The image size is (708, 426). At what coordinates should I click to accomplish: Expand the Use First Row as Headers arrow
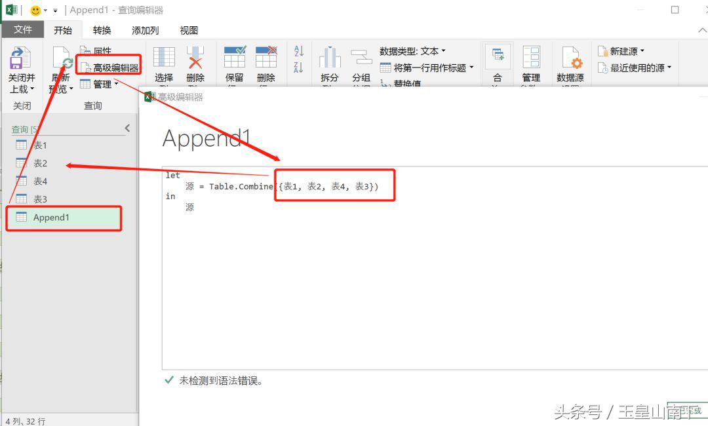click(x=471, y=68)
